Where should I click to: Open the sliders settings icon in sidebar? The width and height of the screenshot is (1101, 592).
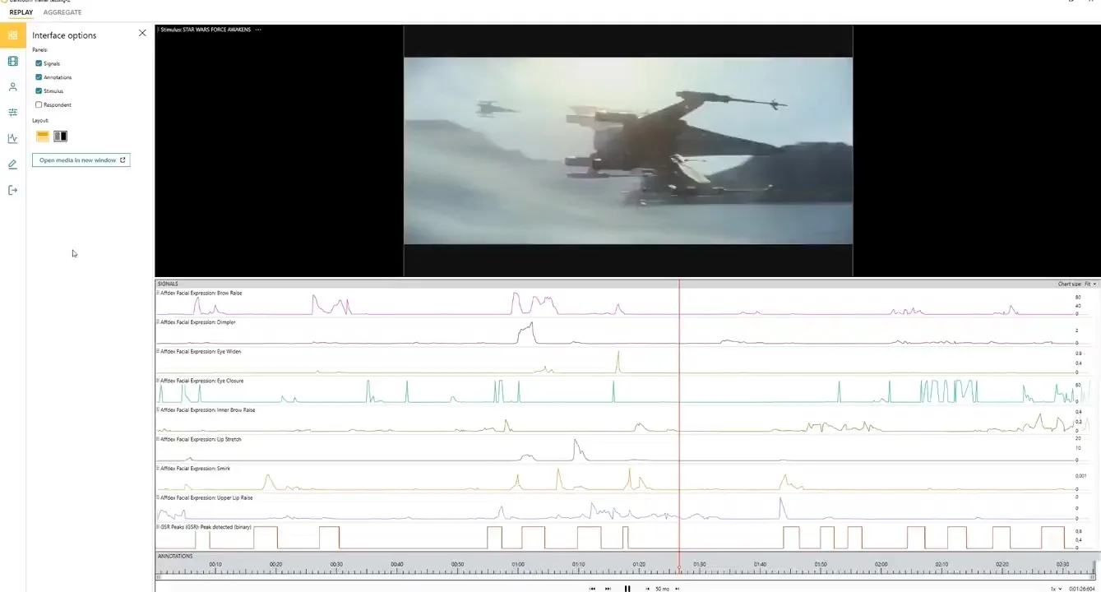[x=12, y=113]
